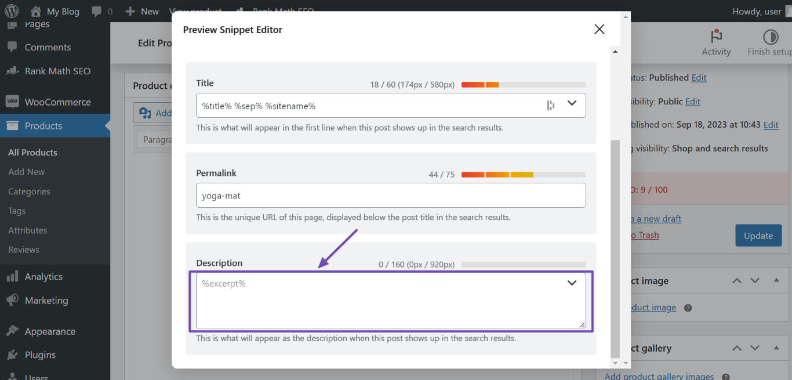
Task: Move Product image panel down
Action: tap(755, 281)
